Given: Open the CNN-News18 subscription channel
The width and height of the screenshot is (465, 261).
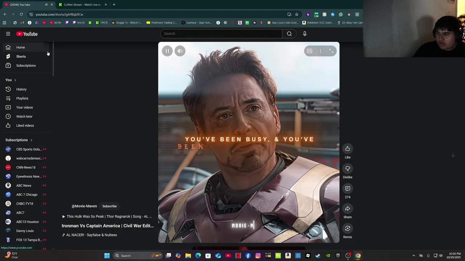Looking at the screenshot, I should 26,167.
